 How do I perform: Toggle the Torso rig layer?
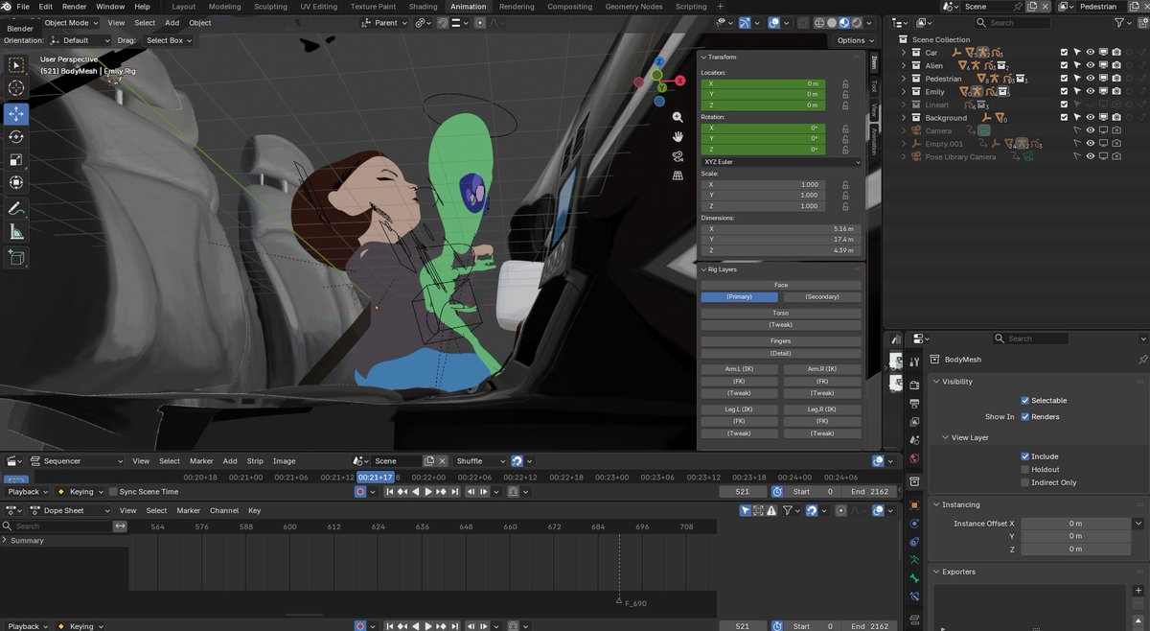[x=781, y=314]
